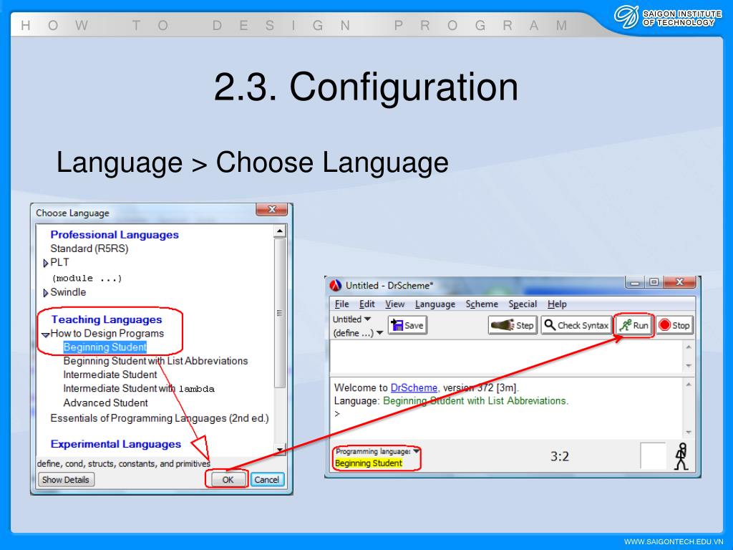
Task: Click the Professional Languages heading
Action: pos(115,235)
